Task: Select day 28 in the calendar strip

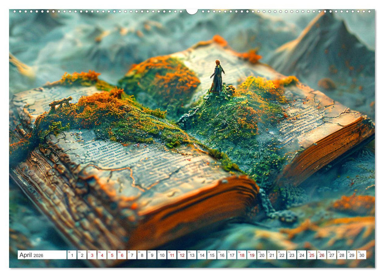Action: click(341, 255)
